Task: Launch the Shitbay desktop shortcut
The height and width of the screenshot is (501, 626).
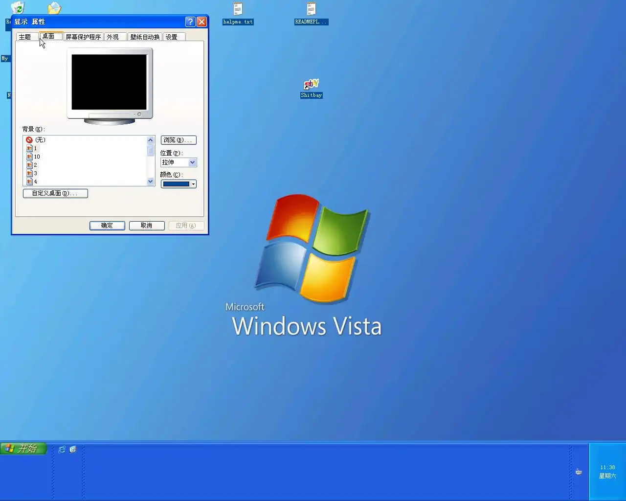Action: click(x=311, y=89)
